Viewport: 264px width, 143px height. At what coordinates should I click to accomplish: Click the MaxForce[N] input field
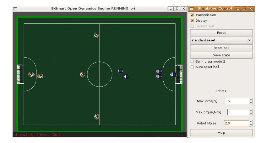point(237,101)
